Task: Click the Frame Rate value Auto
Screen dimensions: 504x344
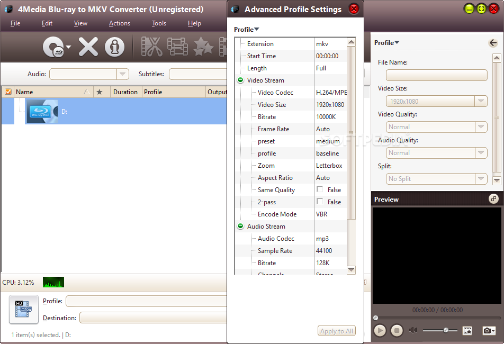Action: point(323,129)
